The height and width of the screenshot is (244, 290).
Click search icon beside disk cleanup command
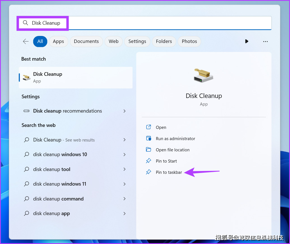[x=26, y=199]
